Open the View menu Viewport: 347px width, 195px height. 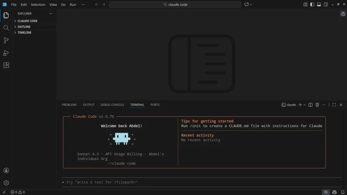point(53,4)
